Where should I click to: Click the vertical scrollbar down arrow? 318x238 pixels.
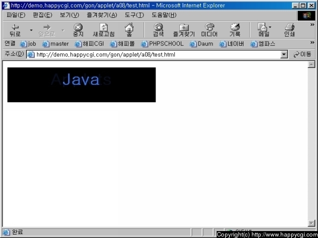(312, 223)
